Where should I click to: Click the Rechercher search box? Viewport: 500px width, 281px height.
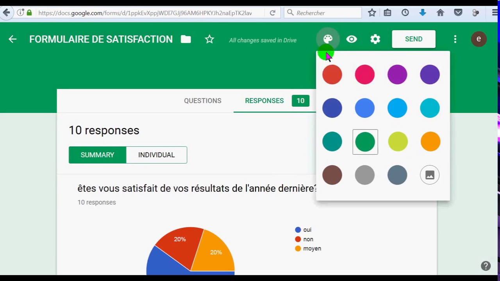pyautogui.click(x=323, y=13)
